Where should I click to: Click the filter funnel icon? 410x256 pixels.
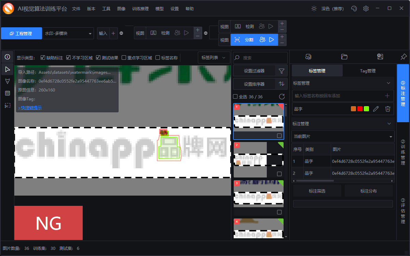tap(282, 71)
